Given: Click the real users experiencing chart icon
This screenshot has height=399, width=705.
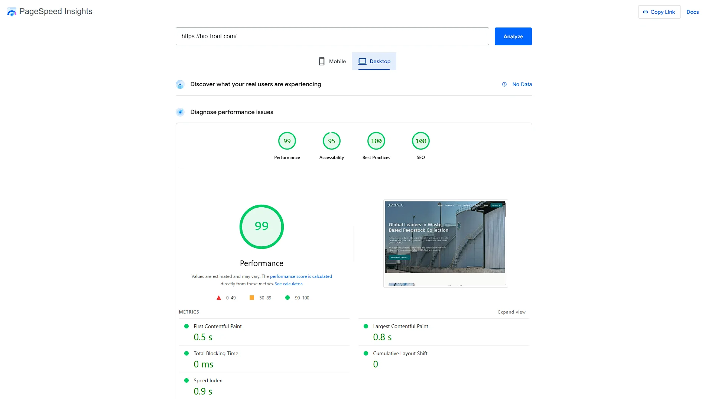Looking at the screenshot, I should pyautogui.click(x=181, y=84).
